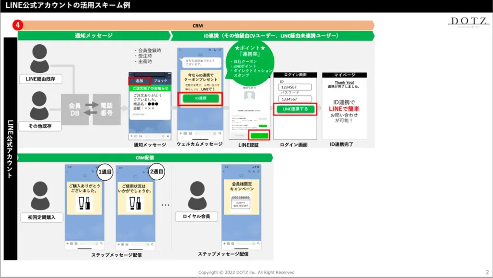
Task: Click the green ID連携 button
Action: click(x=201, y=98)
